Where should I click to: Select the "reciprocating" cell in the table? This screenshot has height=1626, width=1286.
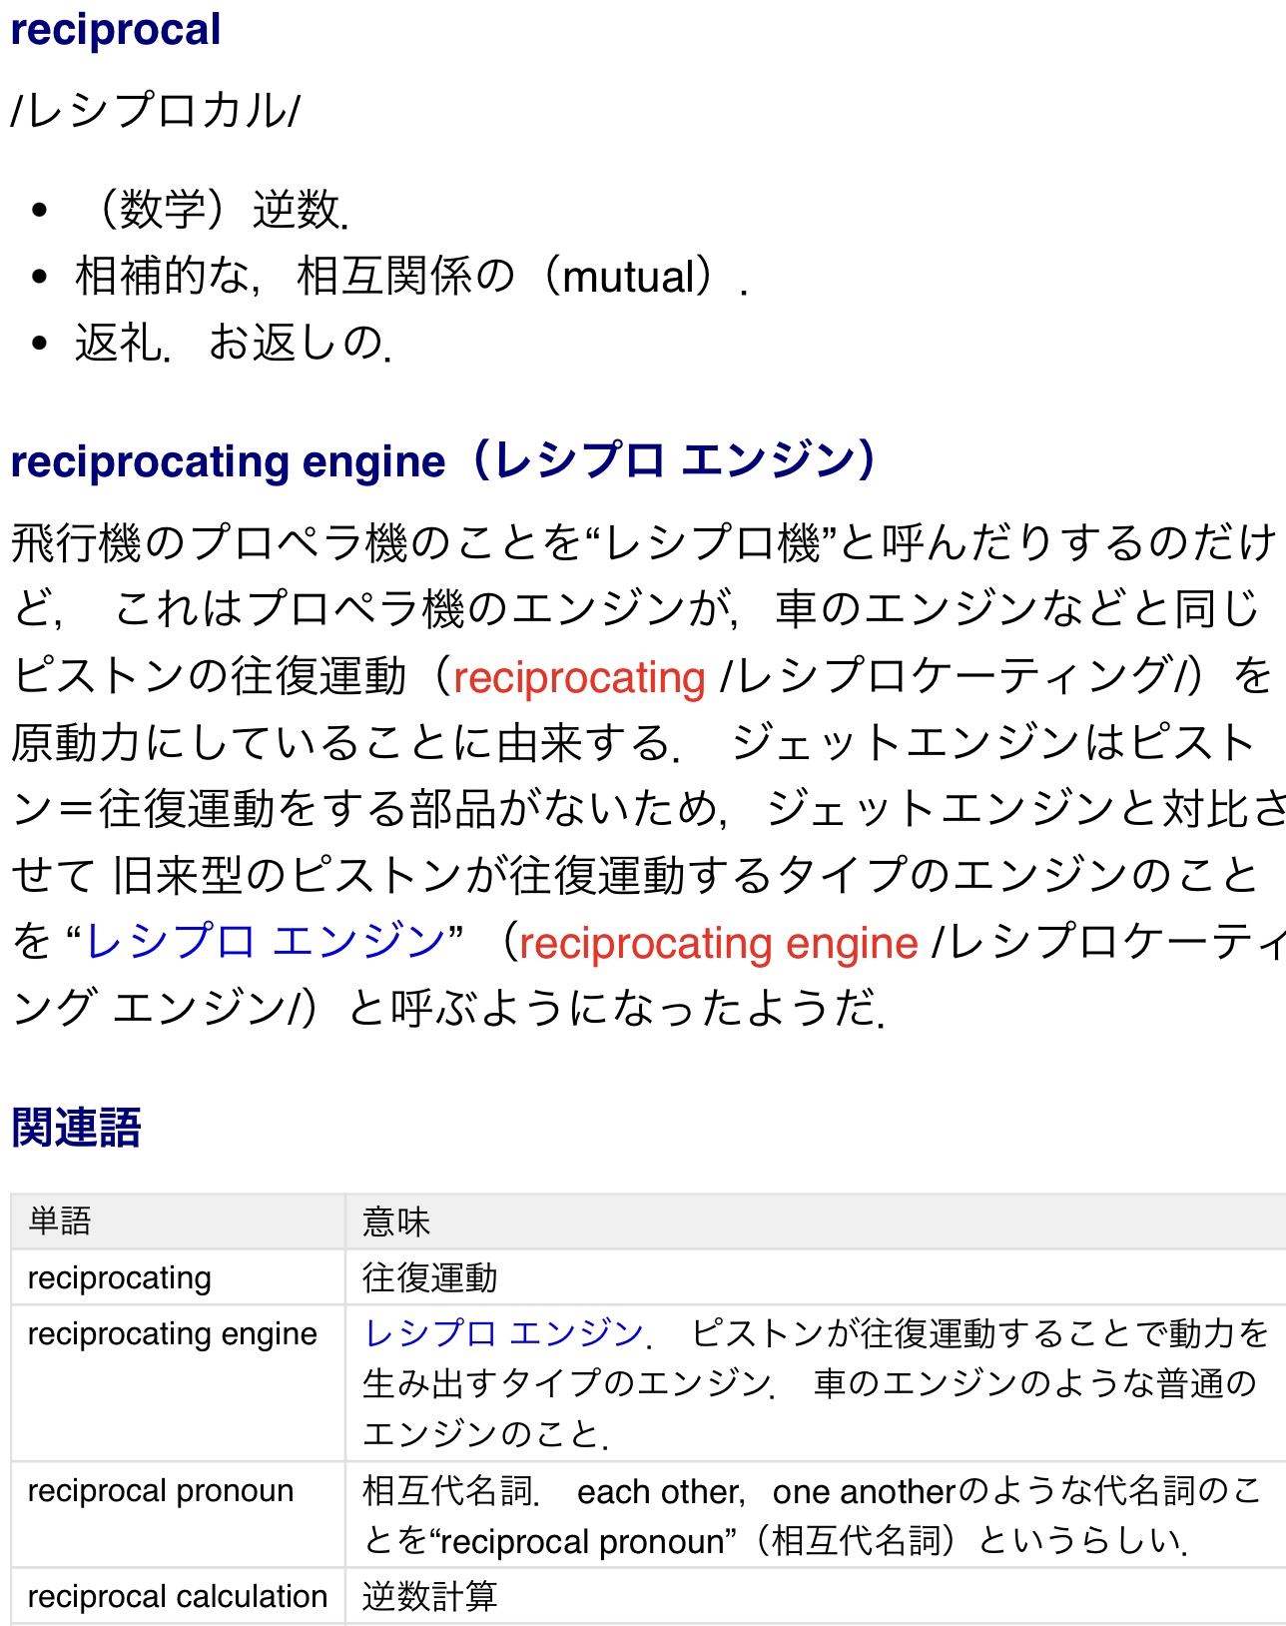[x=120, y=1277]
